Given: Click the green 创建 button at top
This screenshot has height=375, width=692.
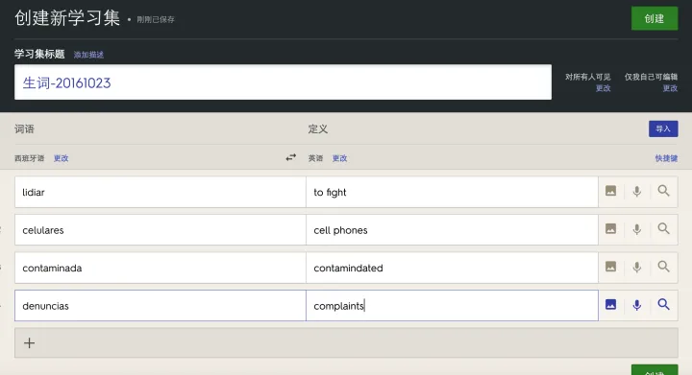Looking at the screenshot, I should tap(655, 18).
